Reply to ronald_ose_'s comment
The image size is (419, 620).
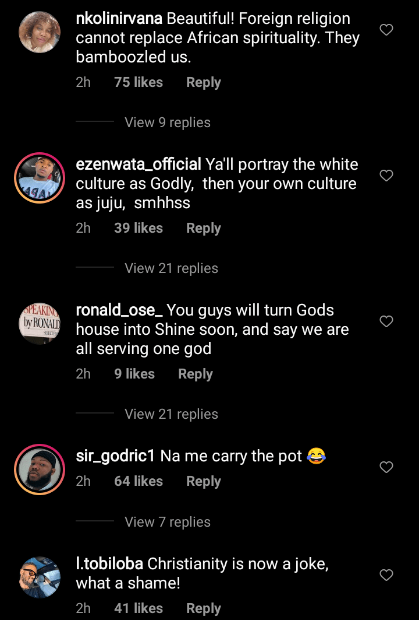[195, 374]
